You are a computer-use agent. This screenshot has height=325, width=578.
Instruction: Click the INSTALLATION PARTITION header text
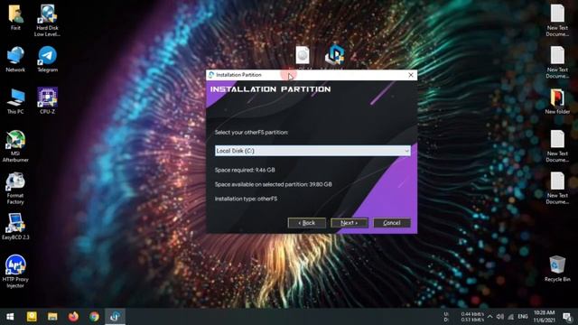pyautogui.click(x=271, y=89)
